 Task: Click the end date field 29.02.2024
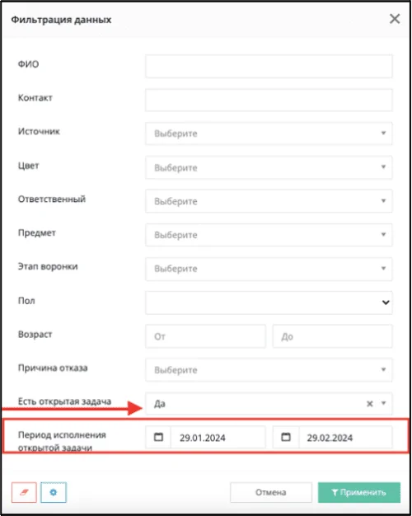(x=345, y=437)
